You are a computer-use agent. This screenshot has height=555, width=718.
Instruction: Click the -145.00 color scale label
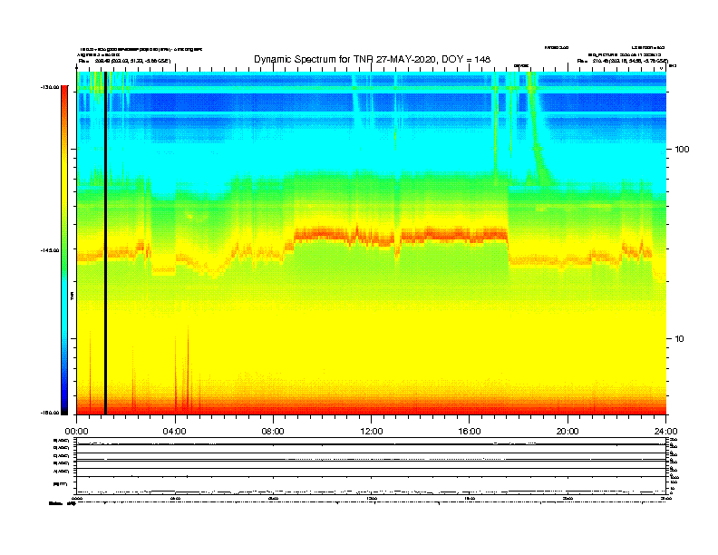[x=50, y=250]
